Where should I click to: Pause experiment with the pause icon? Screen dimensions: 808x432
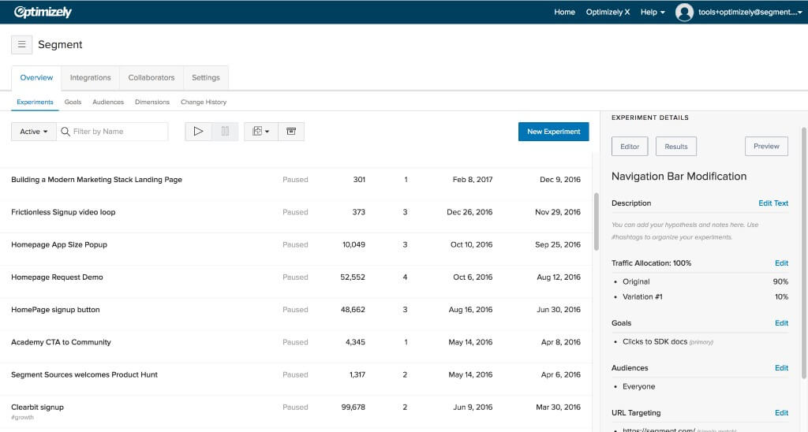pyautogui.click(x=225, y=132)
